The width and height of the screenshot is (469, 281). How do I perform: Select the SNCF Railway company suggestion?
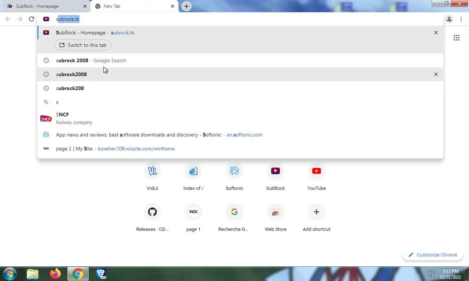click(x=240, y=118)
